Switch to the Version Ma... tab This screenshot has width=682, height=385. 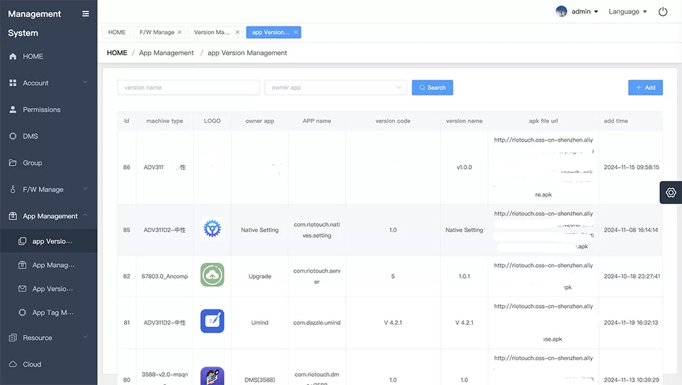click(212, 32)
